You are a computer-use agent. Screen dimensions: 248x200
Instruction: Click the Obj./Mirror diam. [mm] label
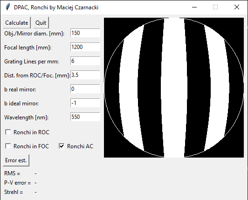pos(34,34)
